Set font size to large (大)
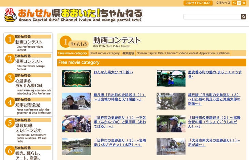The width and height of the screenshot is (249, 160). coord(244,3)
